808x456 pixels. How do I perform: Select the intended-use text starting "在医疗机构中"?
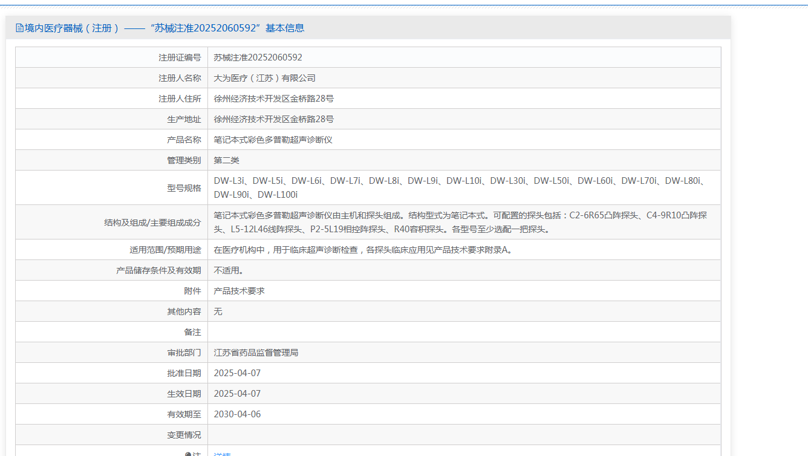[365, 250]
